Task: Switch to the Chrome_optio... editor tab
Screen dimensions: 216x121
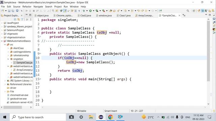Action: (x=63, y=15)
